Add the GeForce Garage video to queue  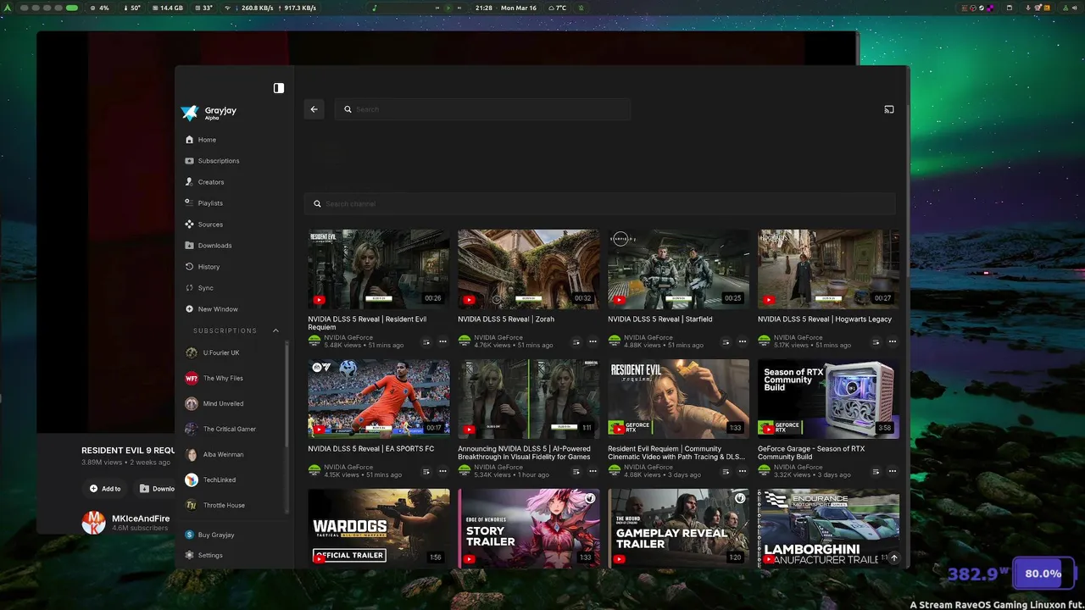tap(876, 471)
